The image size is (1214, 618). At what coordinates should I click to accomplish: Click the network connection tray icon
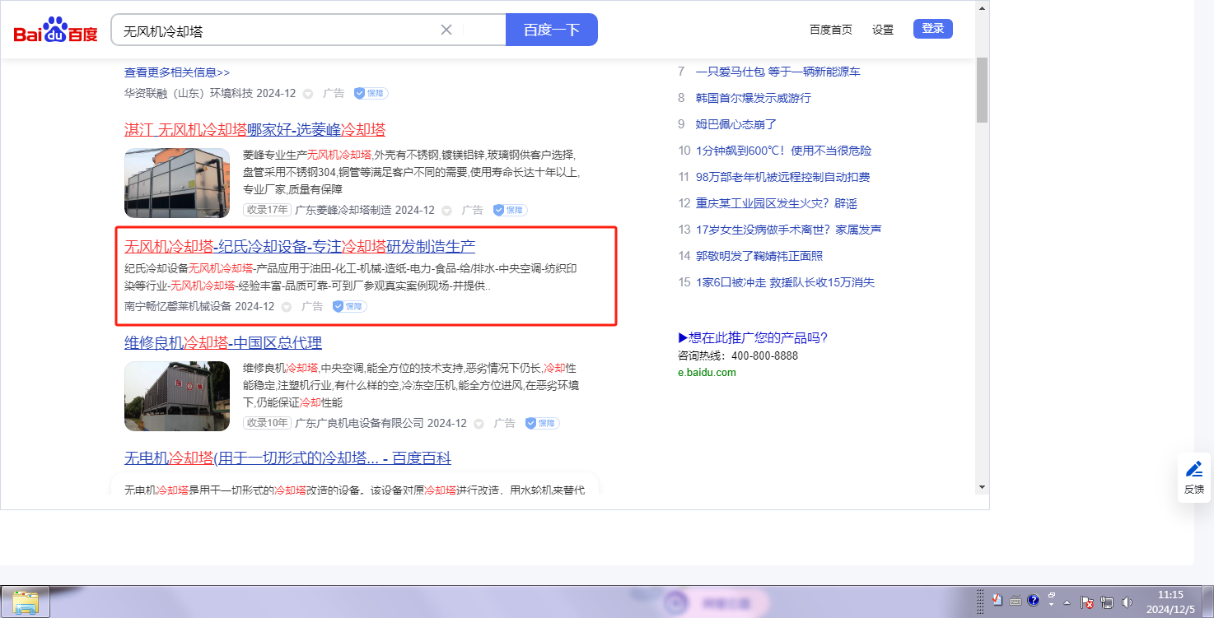pos(1107,602)
